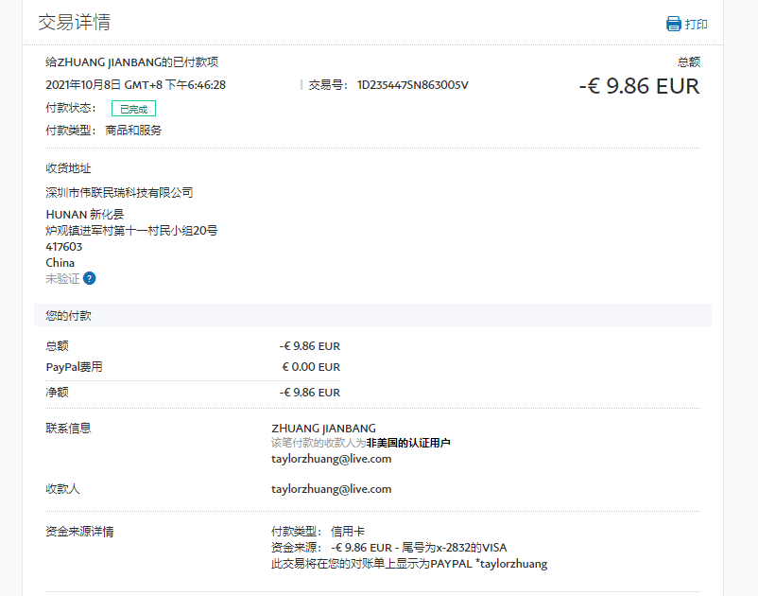
Task: Click the printer icon
Action: coord(673,24)
